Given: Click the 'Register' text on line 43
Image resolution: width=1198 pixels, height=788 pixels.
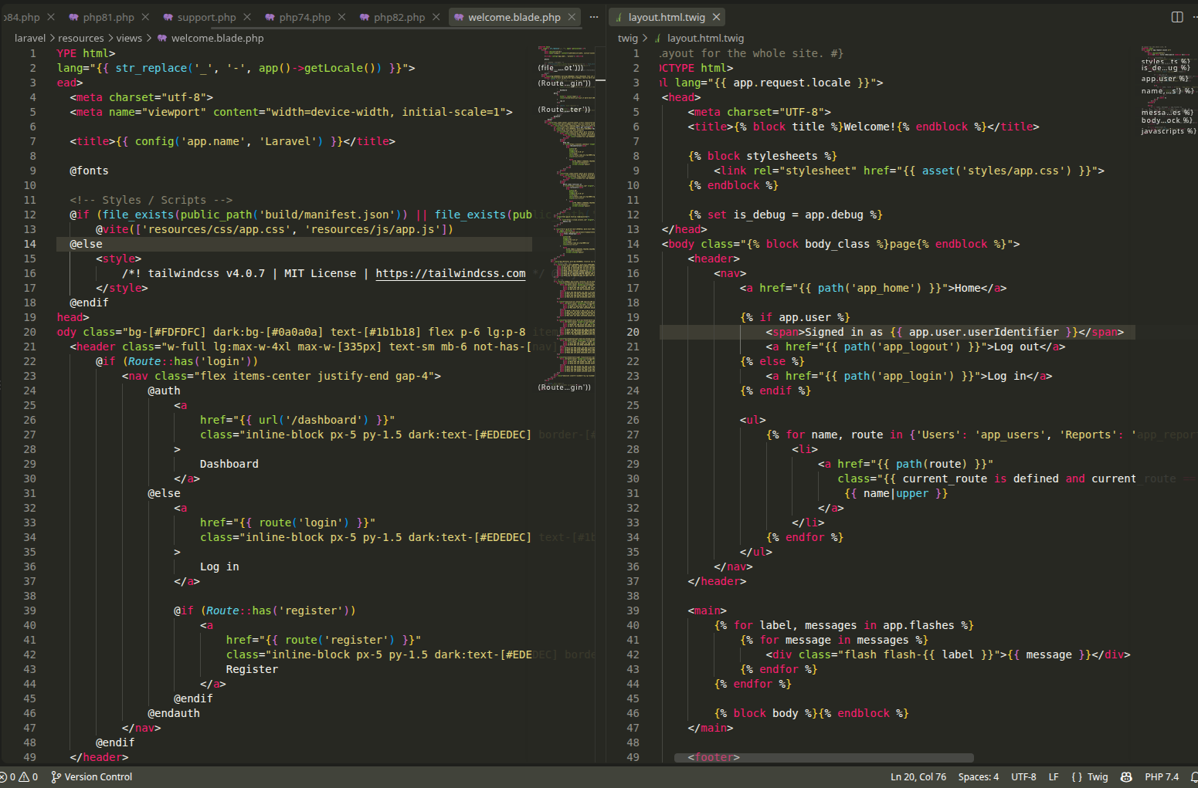Looking at the screenshot, I should 252,669.
